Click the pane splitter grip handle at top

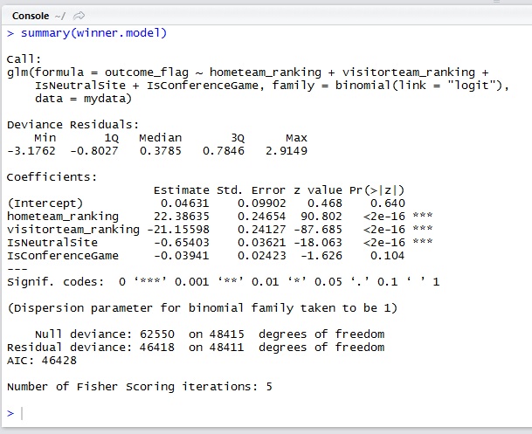[497, 2]
